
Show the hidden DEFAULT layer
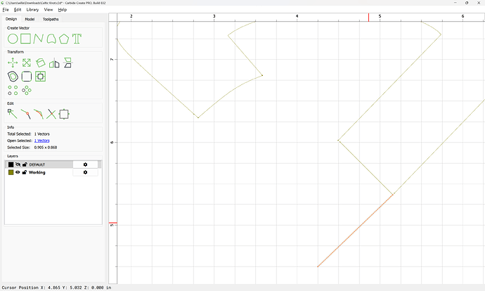coord(18,164)
